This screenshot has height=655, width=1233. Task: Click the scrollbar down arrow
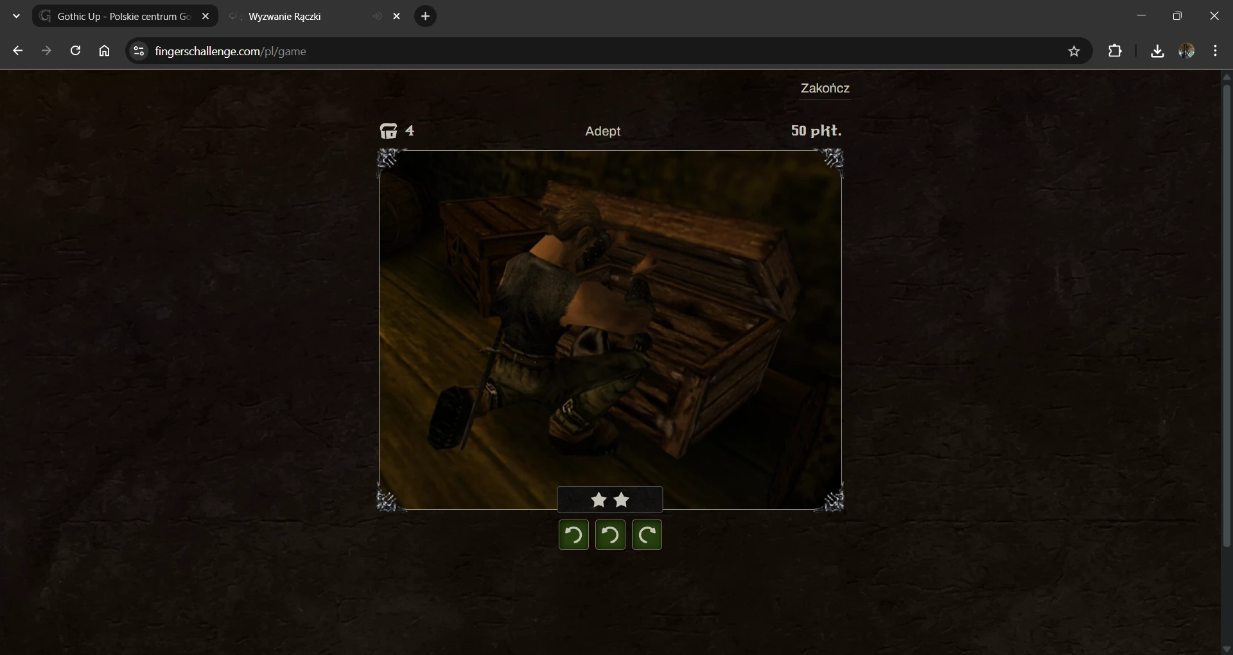click(x=1227, y=649)
